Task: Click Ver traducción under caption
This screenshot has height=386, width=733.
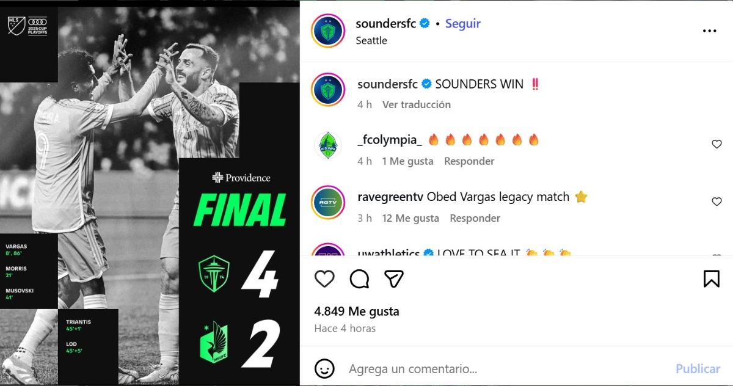Action: [x=417, y=104]
